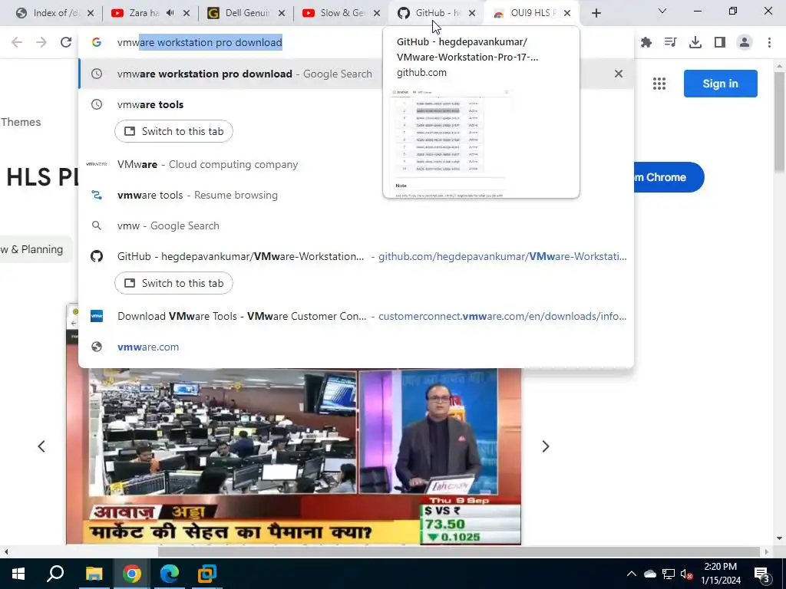786x589 pixels.
Task: Switch to the Index of tab
Action: coord(50,13)
